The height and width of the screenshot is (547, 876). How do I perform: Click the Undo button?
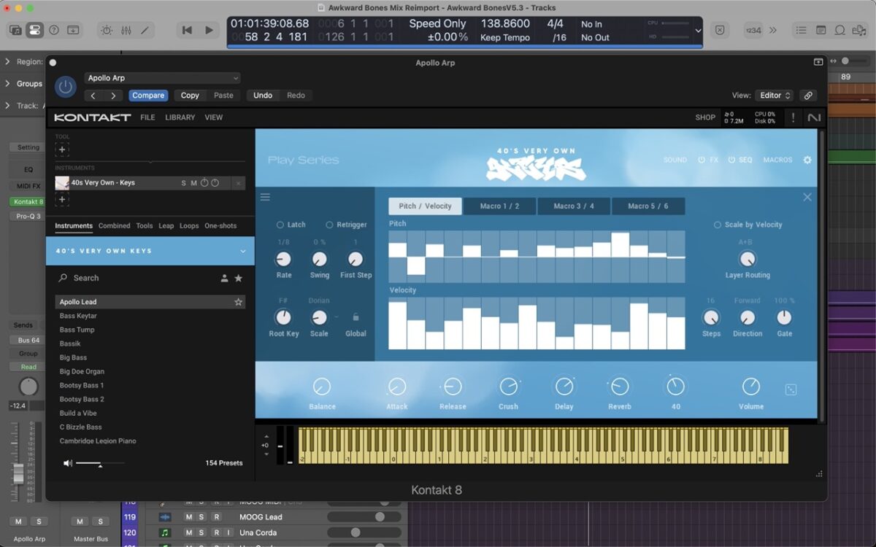[262, 96]
